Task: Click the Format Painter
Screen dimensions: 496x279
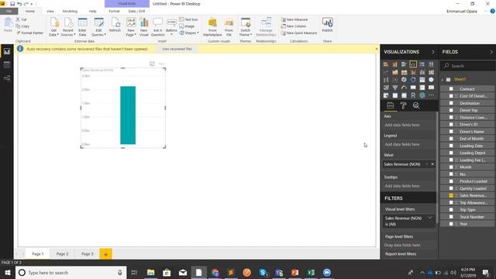Action: click(29, 33)
